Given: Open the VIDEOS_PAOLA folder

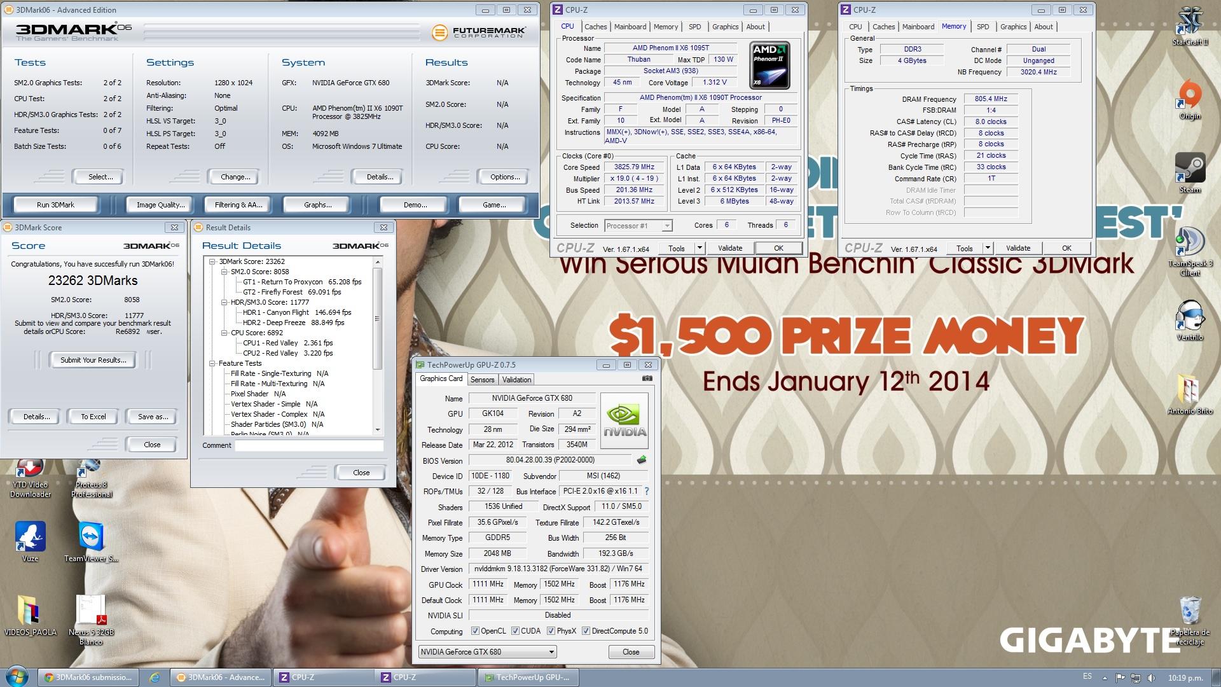Looking at the screenshot, I should (x=30, y=616).
